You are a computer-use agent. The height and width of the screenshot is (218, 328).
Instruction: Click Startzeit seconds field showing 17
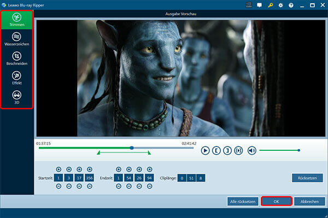tap(79, 178)
